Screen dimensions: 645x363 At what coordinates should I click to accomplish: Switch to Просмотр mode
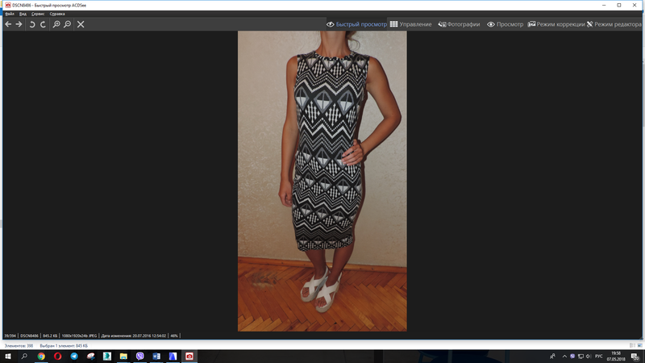coord(505,24)
